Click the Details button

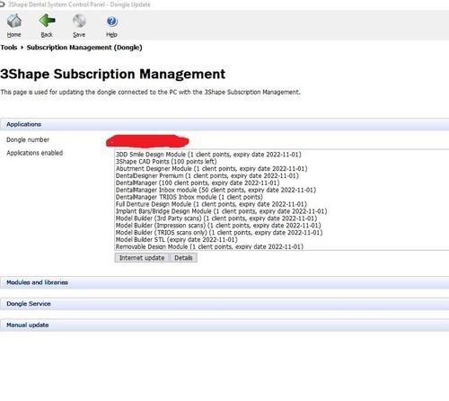[x=183, y=258]
